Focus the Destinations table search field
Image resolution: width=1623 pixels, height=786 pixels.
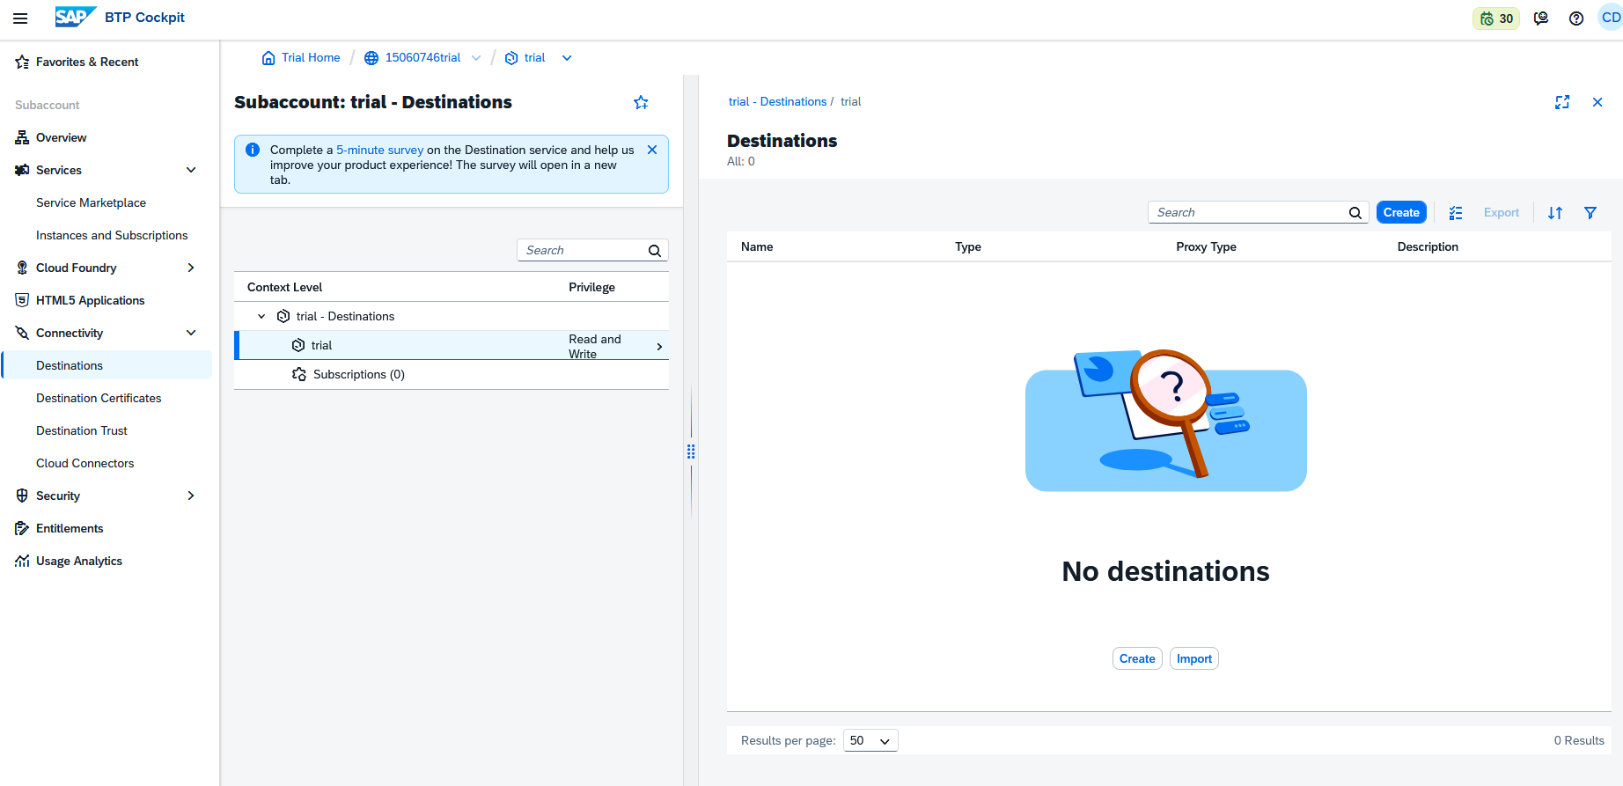pyautogui.click(x=1248, y=213)
